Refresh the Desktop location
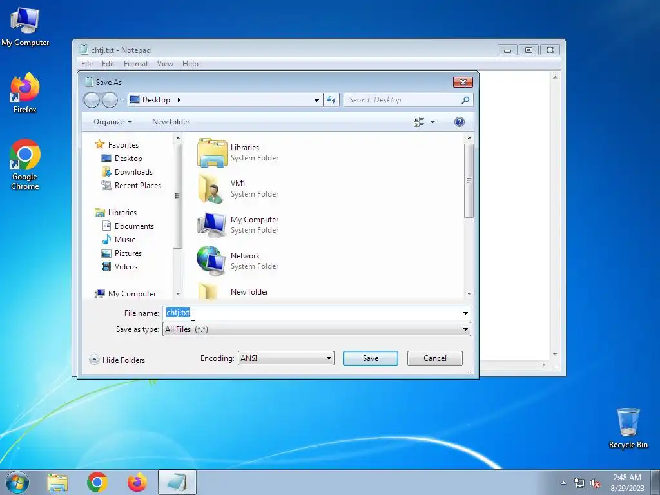The image size is (660, 495). click(331, 100)
